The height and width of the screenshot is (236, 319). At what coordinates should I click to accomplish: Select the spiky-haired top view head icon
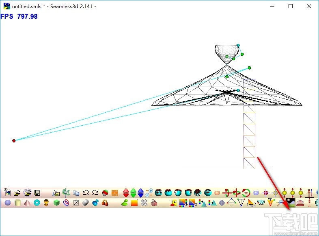pyautogui.click(x=198, y=192)
